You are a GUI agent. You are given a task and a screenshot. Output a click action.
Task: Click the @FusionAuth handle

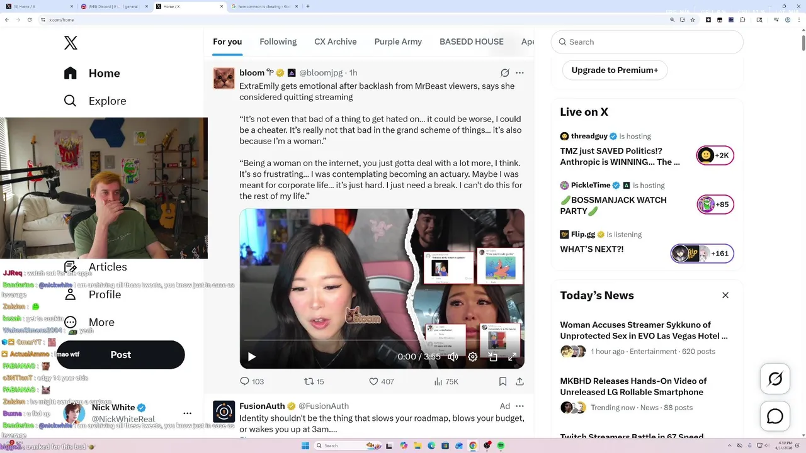point(324,406)
